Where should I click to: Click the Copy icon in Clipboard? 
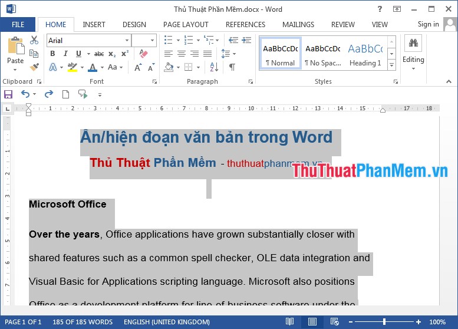34,54
